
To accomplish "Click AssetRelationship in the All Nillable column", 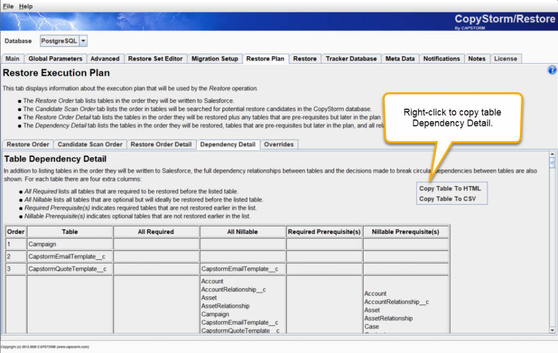I will [225, 306].
